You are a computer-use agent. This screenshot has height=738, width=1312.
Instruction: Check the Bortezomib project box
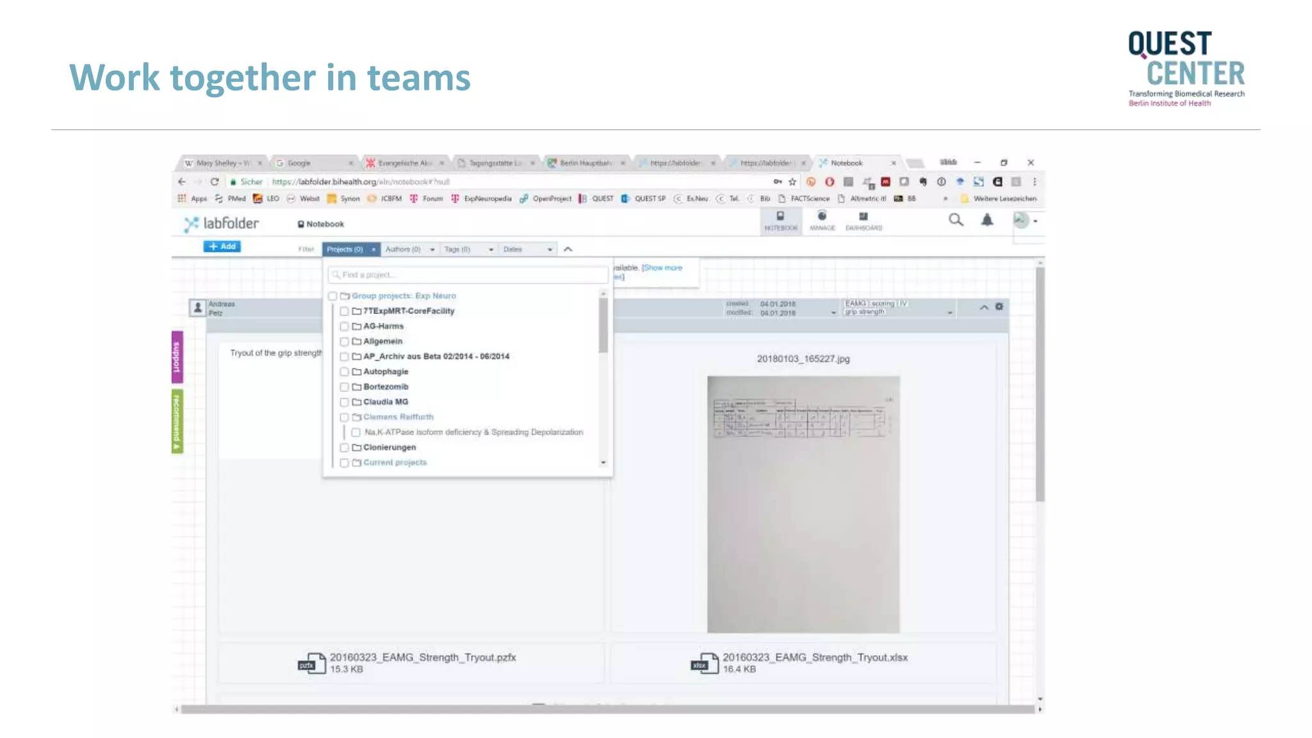click(x=344, y=387)
